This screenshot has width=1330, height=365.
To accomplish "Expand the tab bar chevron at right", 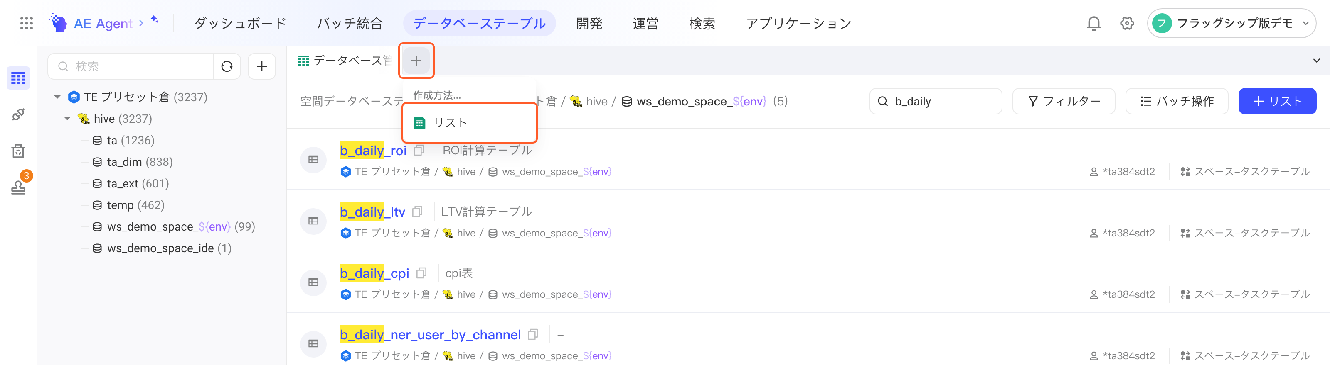I will click(x=1316, y=60).
